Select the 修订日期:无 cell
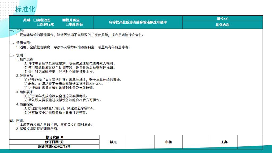This screenshot has width=272, height=153. (54, 142)
